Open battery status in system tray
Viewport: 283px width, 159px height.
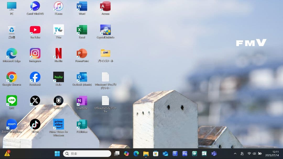click(x=260, y=154)
